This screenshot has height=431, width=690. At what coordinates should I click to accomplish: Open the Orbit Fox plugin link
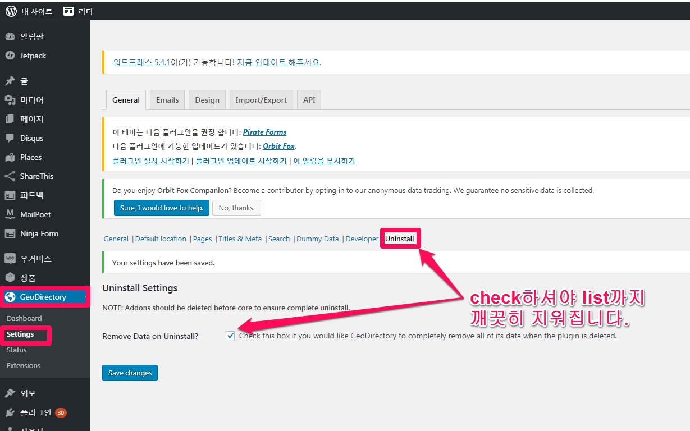click(x=279, y=146)
